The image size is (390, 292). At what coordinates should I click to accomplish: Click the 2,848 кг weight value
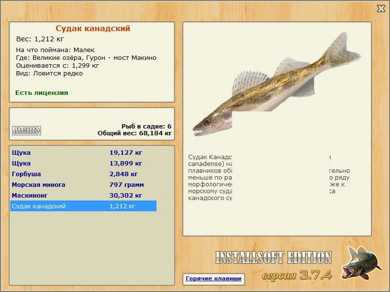click(x=123, y=174)
